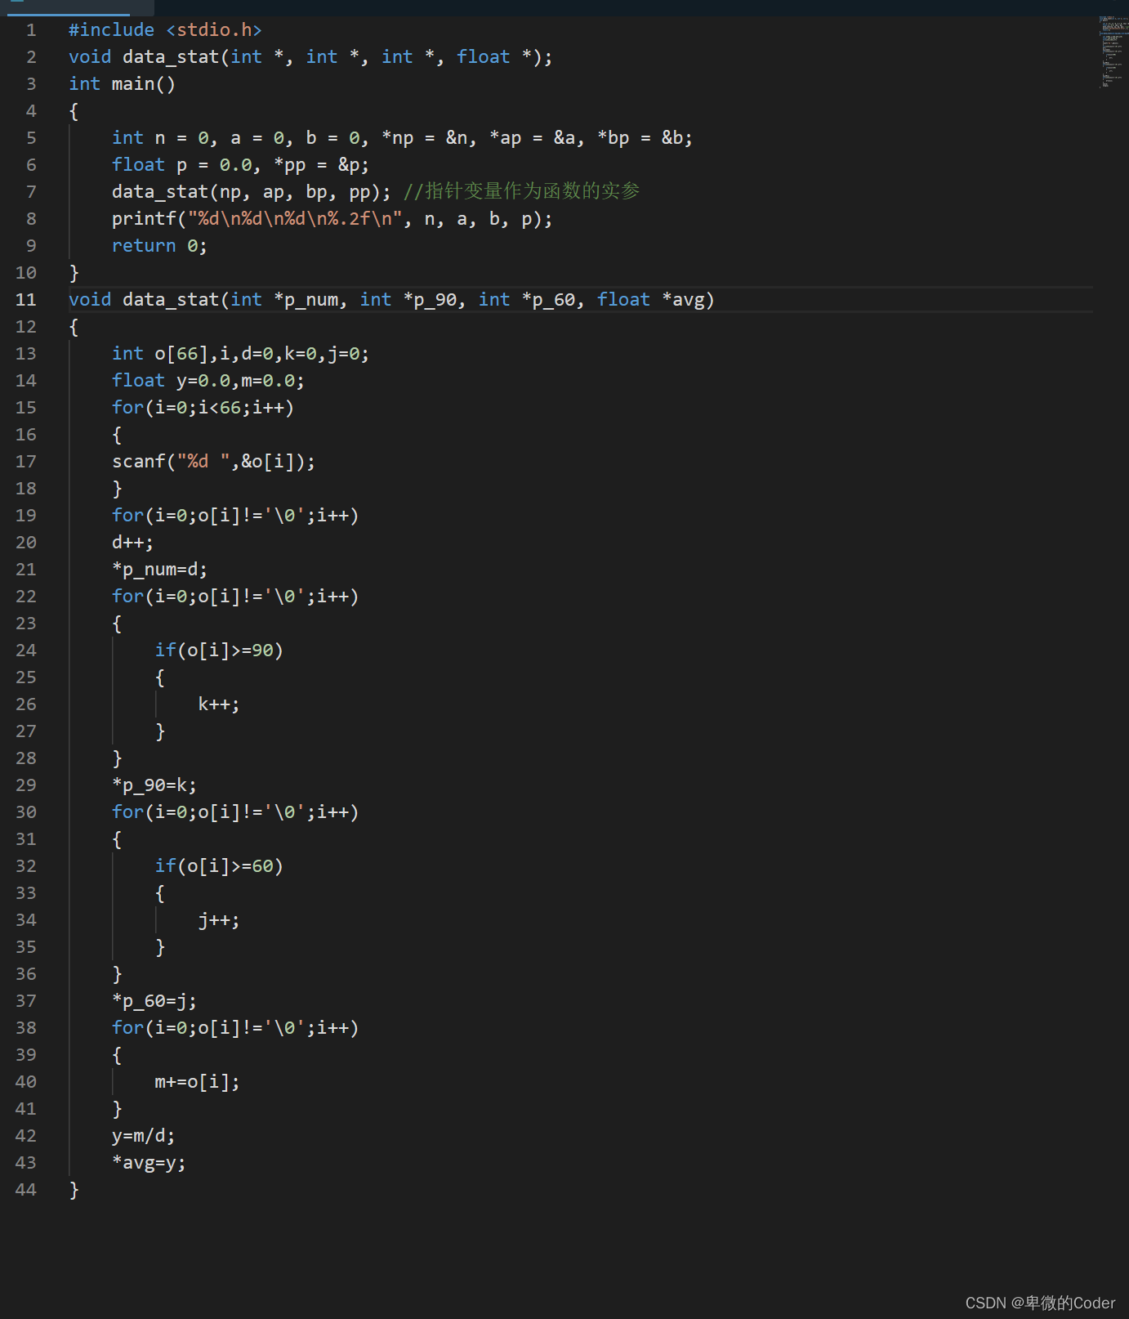This screenshot has width=1129, height=1319.
Task: Click the if(o[i]>=90) condition
Action: (x=219, y=651)
